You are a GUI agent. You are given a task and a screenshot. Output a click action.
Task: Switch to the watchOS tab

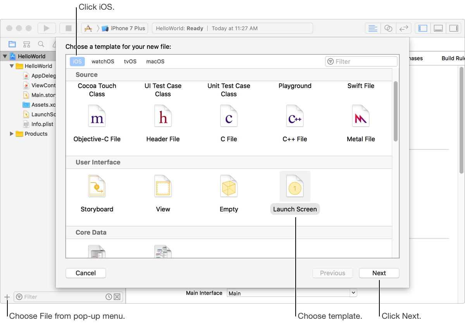[103, 62]
